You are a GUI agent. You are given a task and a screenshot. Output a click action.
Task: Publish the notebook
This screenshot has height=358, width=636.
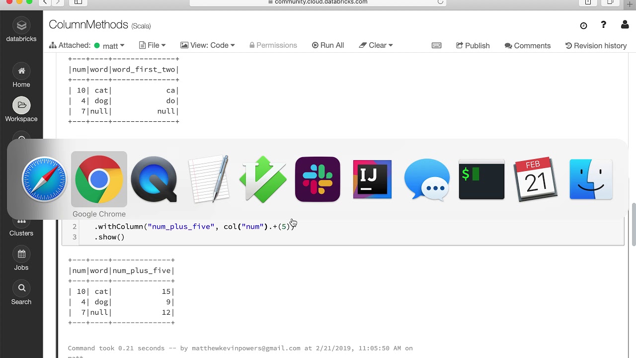(x=473, y=45)
